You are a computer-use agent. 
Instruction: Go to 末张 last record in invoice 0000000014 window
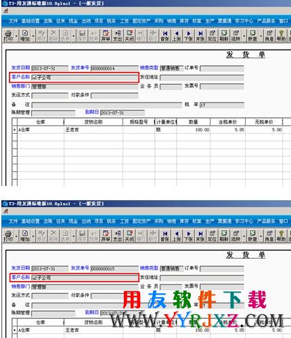pos(200,35)
